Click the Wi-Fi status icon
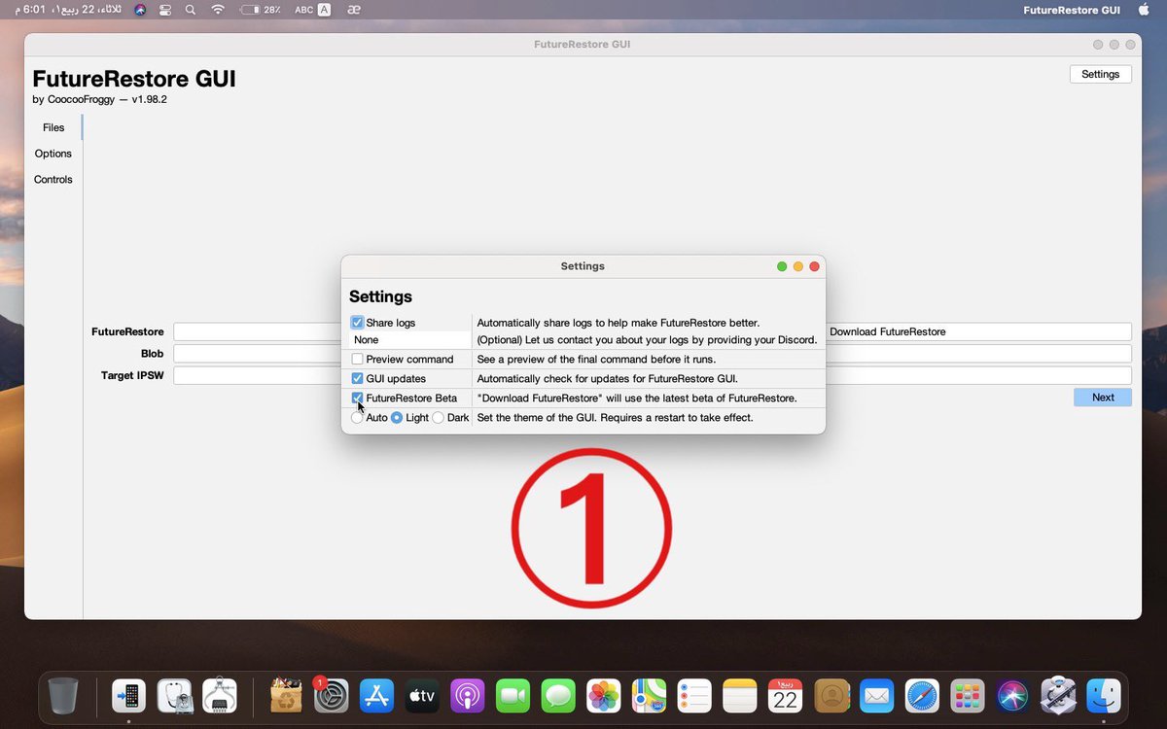Viewport: 1167px width, 729px height. pos(218,10)
